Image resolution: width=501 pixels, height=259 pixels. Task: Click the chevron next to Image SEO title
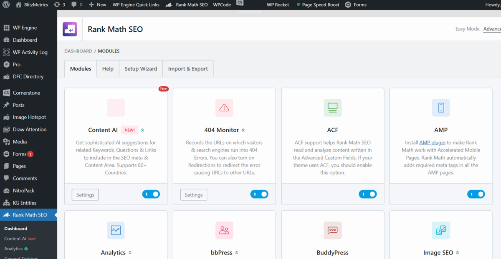coord(458,253)
